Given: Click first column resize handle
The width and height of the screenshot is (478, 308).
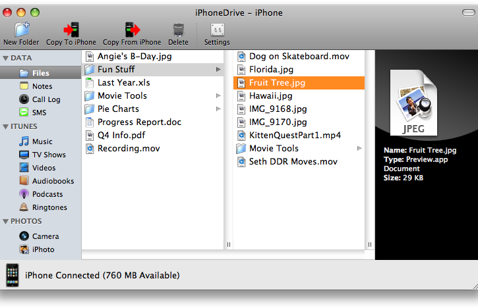Looking at the screenshot, I should [229, 244].
